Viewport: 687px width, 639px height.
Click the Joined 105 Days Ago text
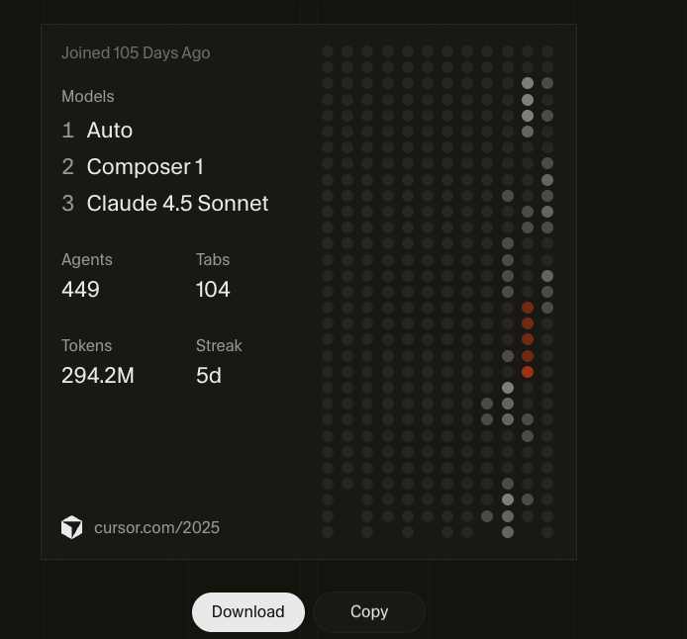point(136,53)
